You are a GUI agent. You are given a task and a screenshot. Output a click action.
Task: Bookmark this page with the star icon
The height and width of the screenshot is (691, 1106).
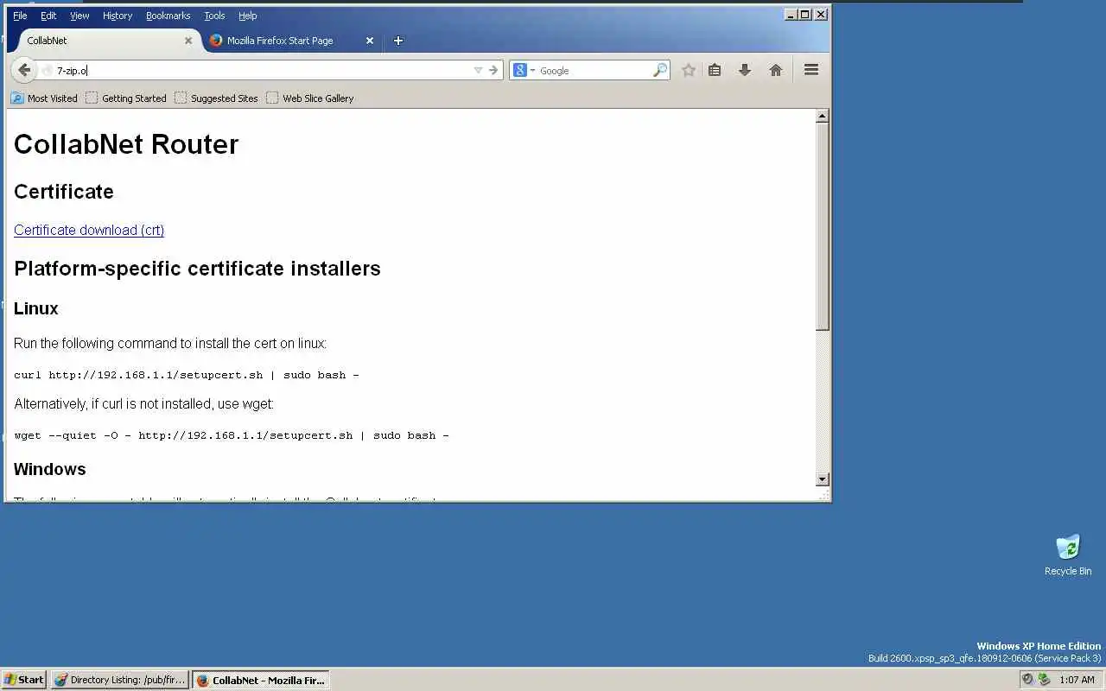689,70
